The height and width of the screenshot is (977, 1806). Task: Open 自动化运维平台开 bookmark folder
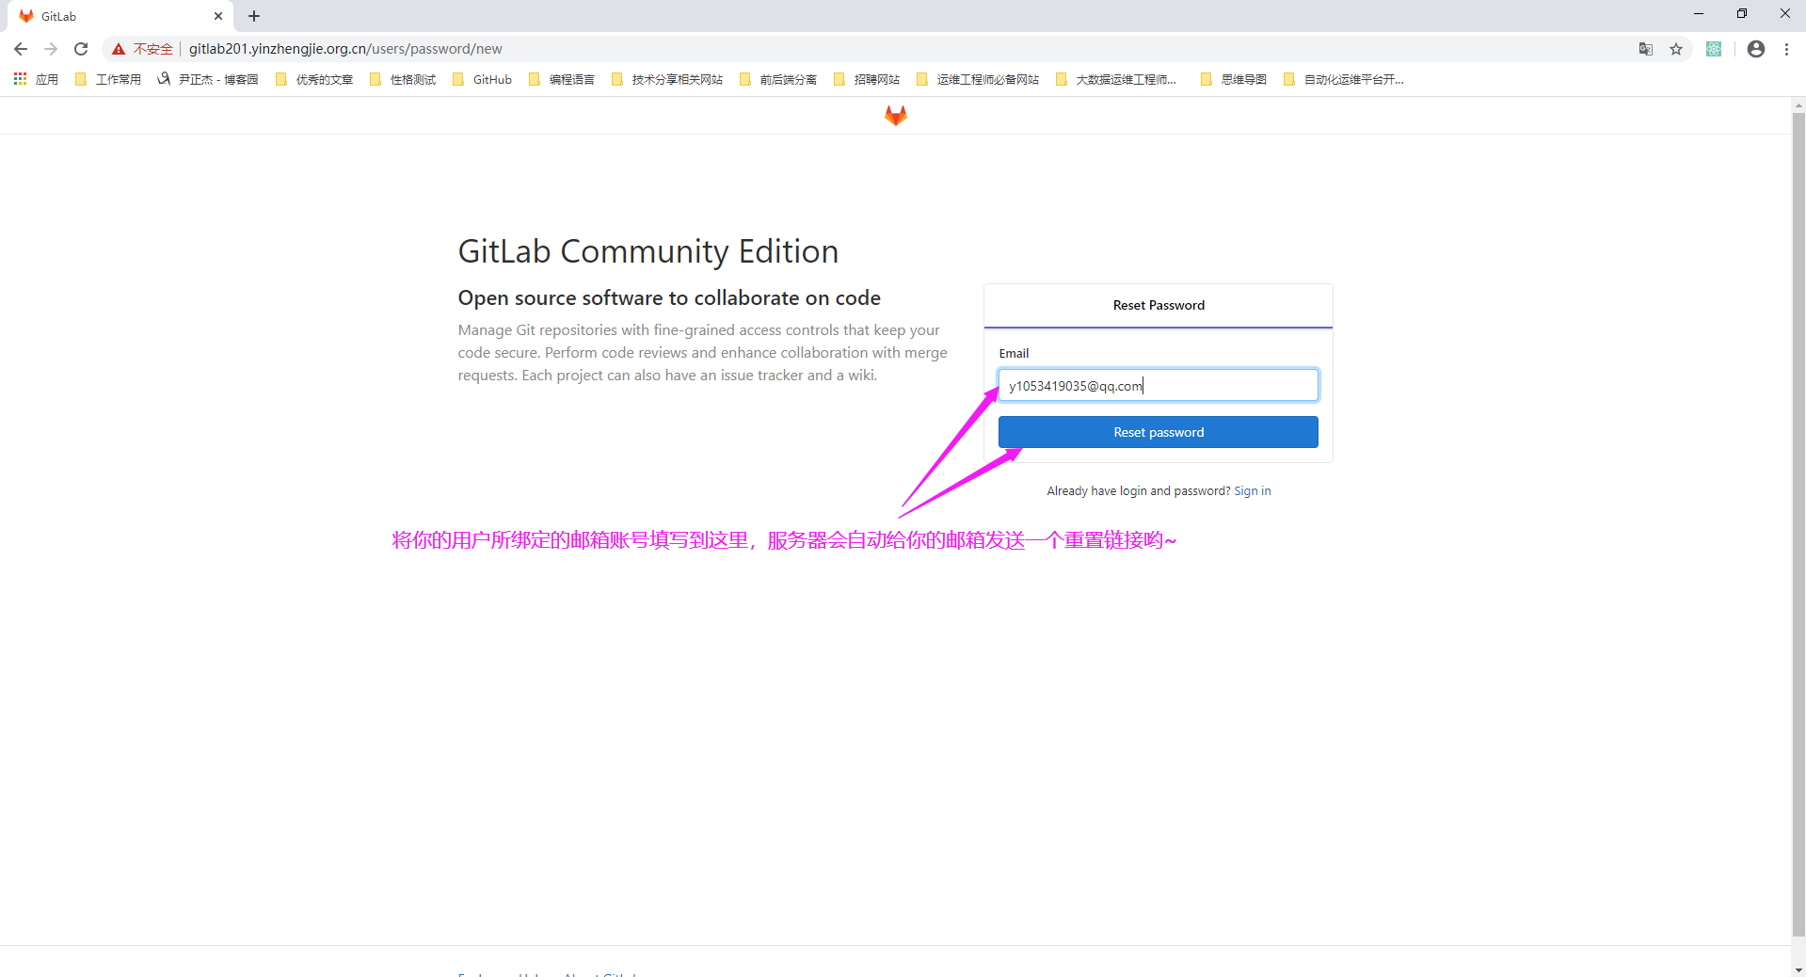pos(1344,79)
